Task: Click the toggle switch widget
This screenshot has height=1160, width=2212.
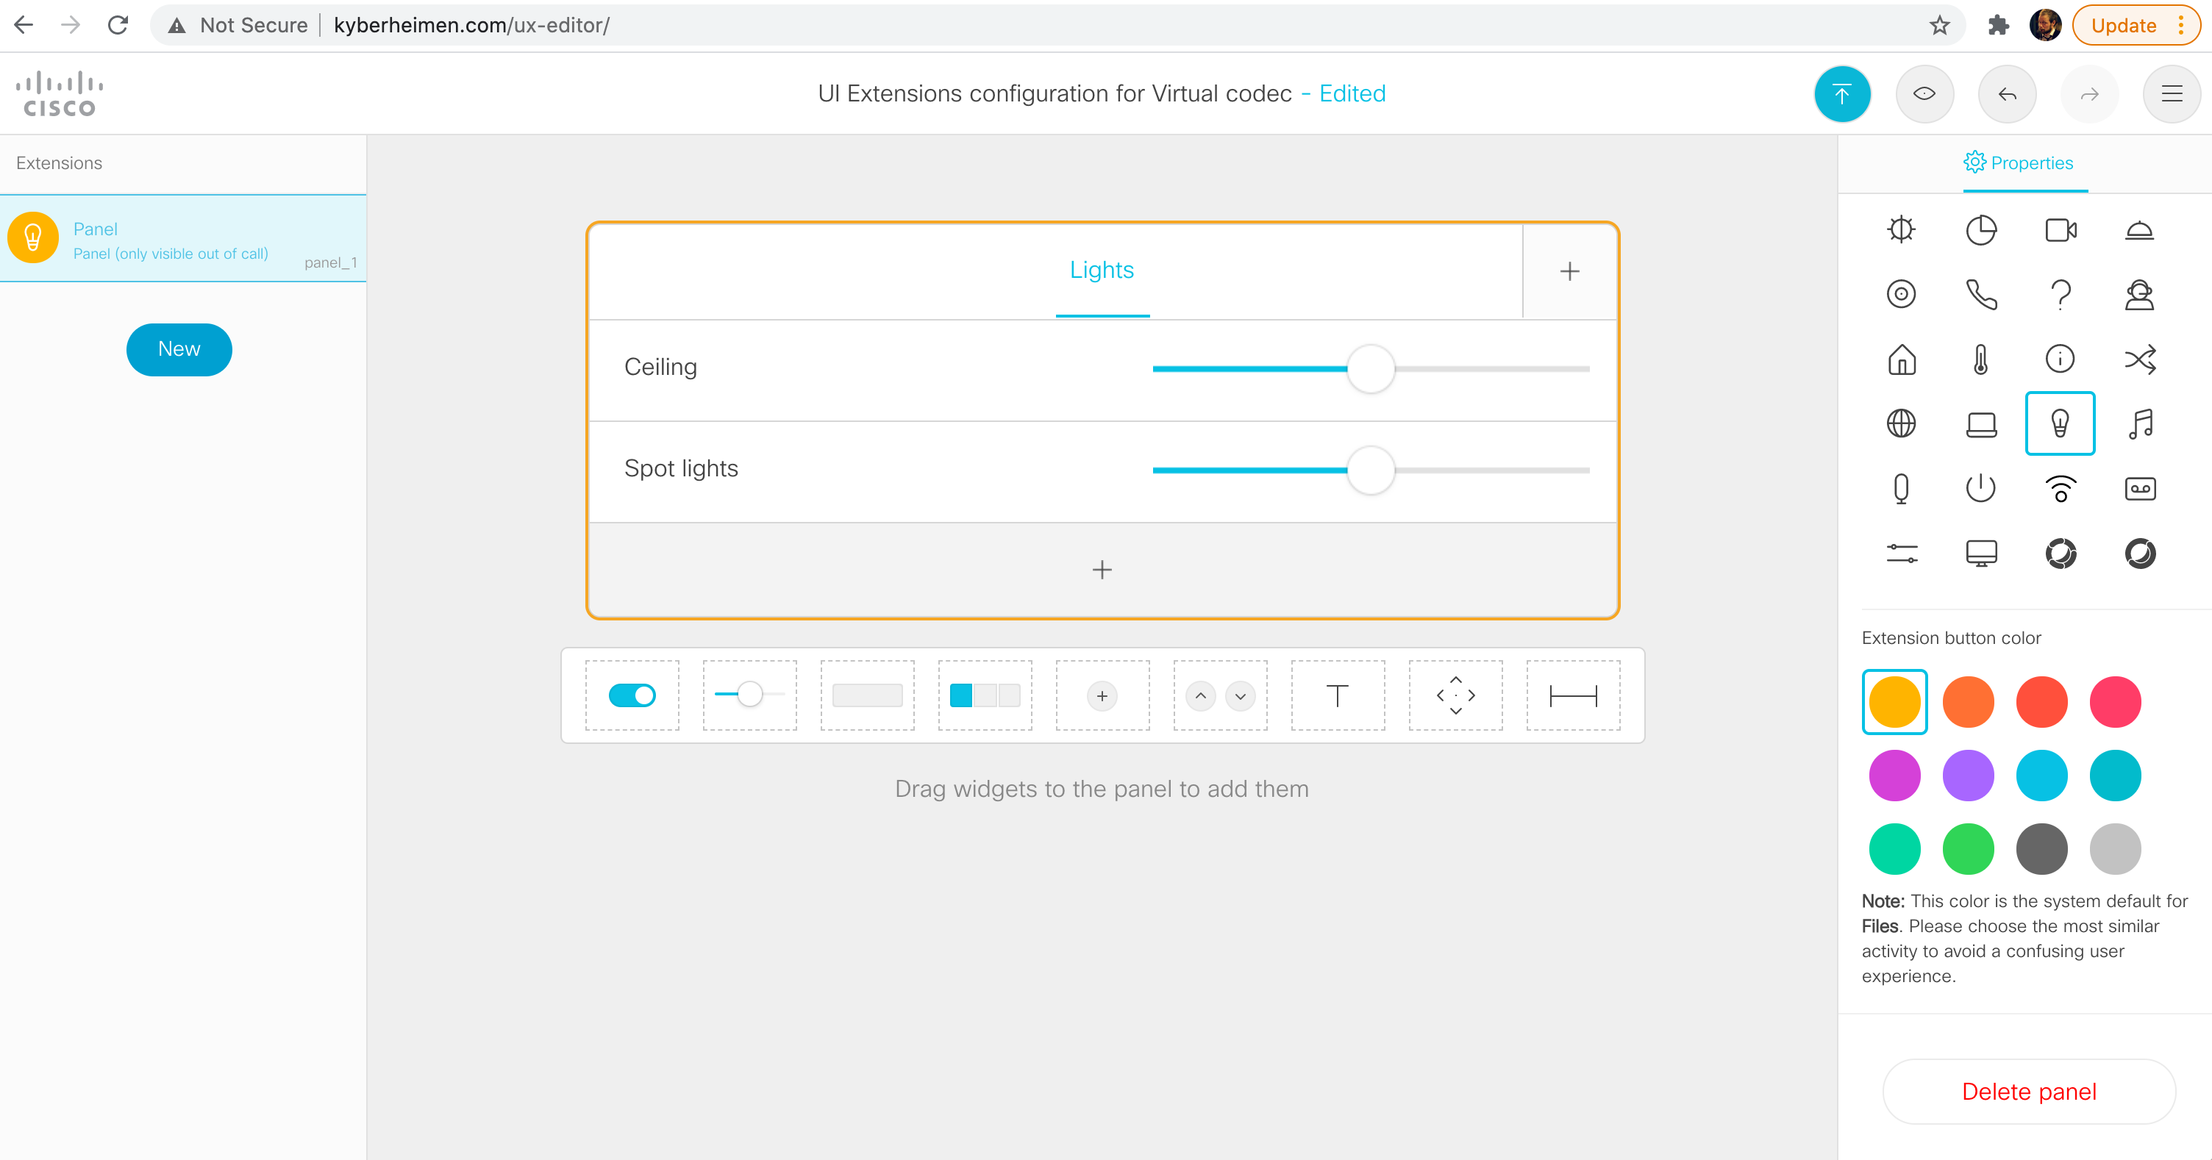Action: pos(632,695)
